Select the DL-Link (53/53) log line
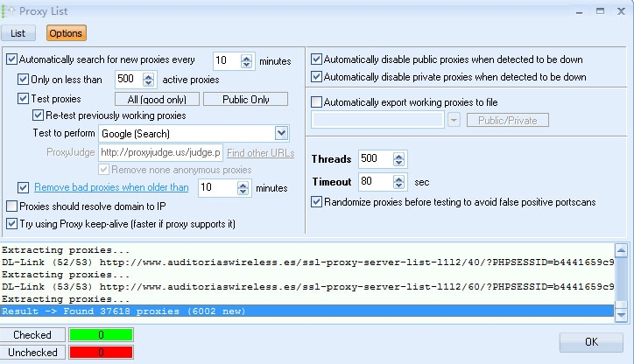 pyautogui.click(x=306, y=287)
